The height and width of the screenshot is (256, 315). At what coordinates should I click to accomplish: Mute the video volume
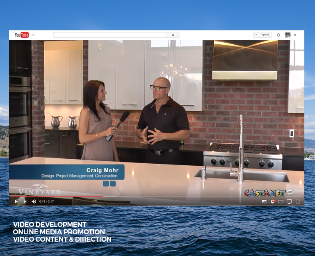[x=34, y=201]
